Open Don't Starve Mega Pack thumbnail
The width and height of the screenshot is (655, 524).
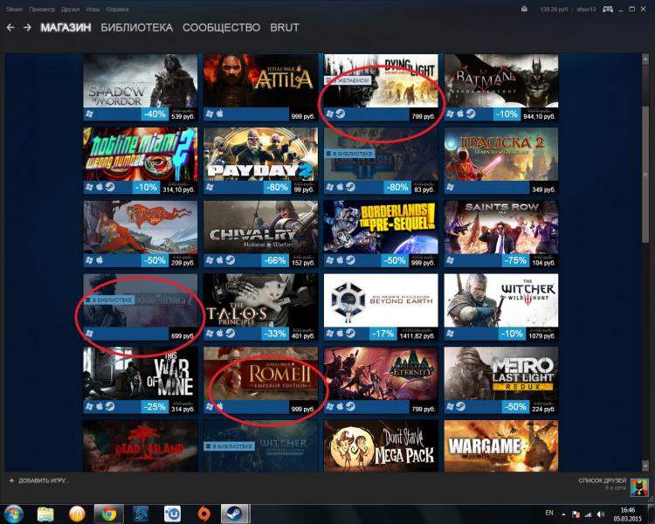[x=381, y=446]
